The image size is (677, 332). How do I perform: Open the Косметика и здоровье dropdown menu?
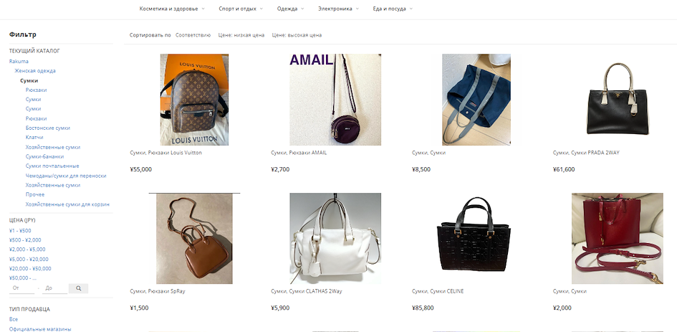[172, 9]
